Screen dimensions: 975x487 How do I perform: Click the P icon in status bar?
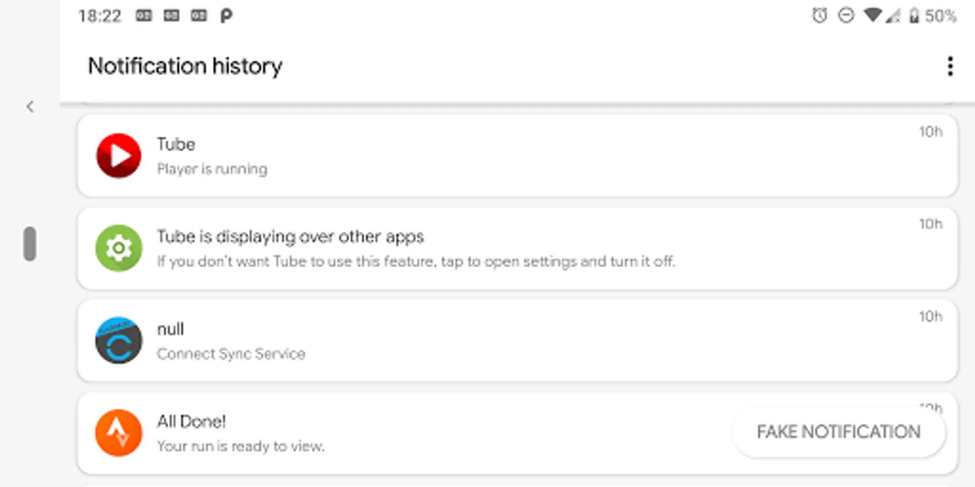tap(226, 16)
